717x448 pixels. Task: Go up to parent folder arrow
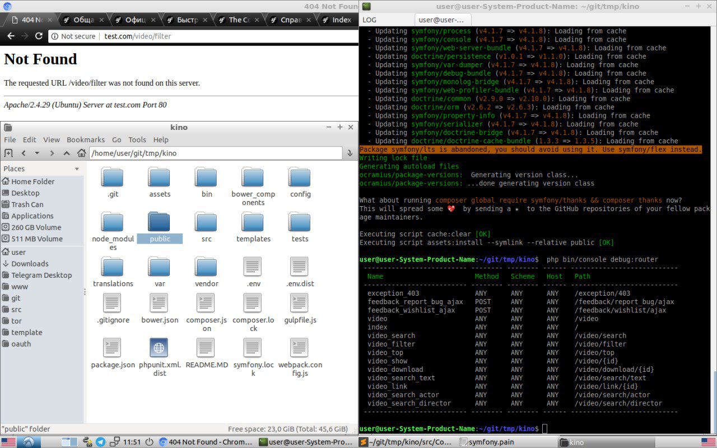[67, 153]
